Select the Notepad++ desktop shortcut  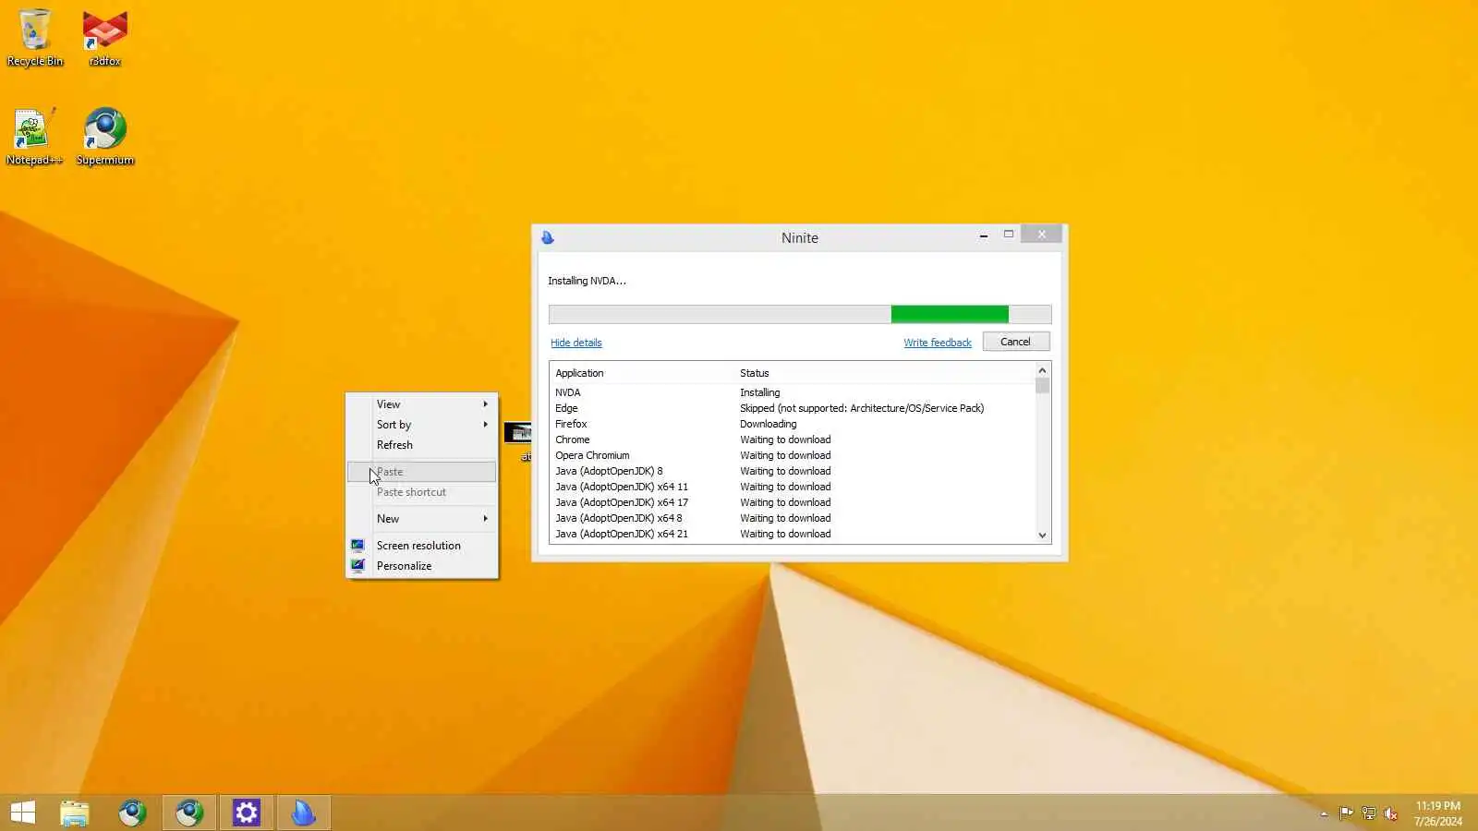tap(34, 137)
